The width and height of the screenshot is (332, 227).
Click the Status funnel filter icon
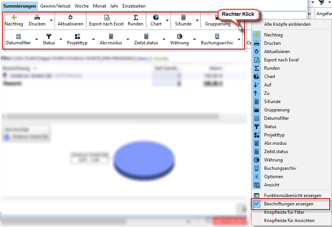[49, 36]
